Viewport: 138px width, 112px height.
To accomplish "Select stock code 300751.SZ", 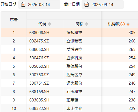I will (39, 83).
